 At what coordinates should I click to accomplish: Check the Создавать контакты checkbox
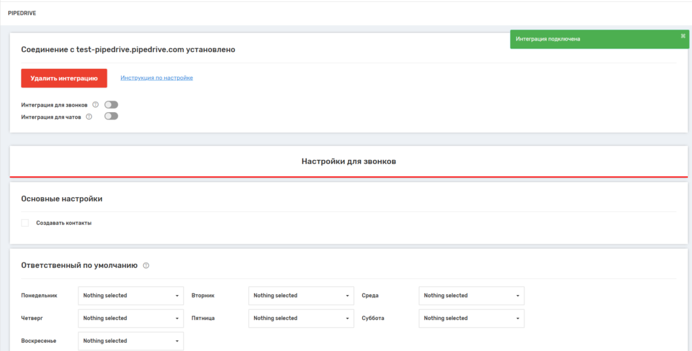point(25,223)
